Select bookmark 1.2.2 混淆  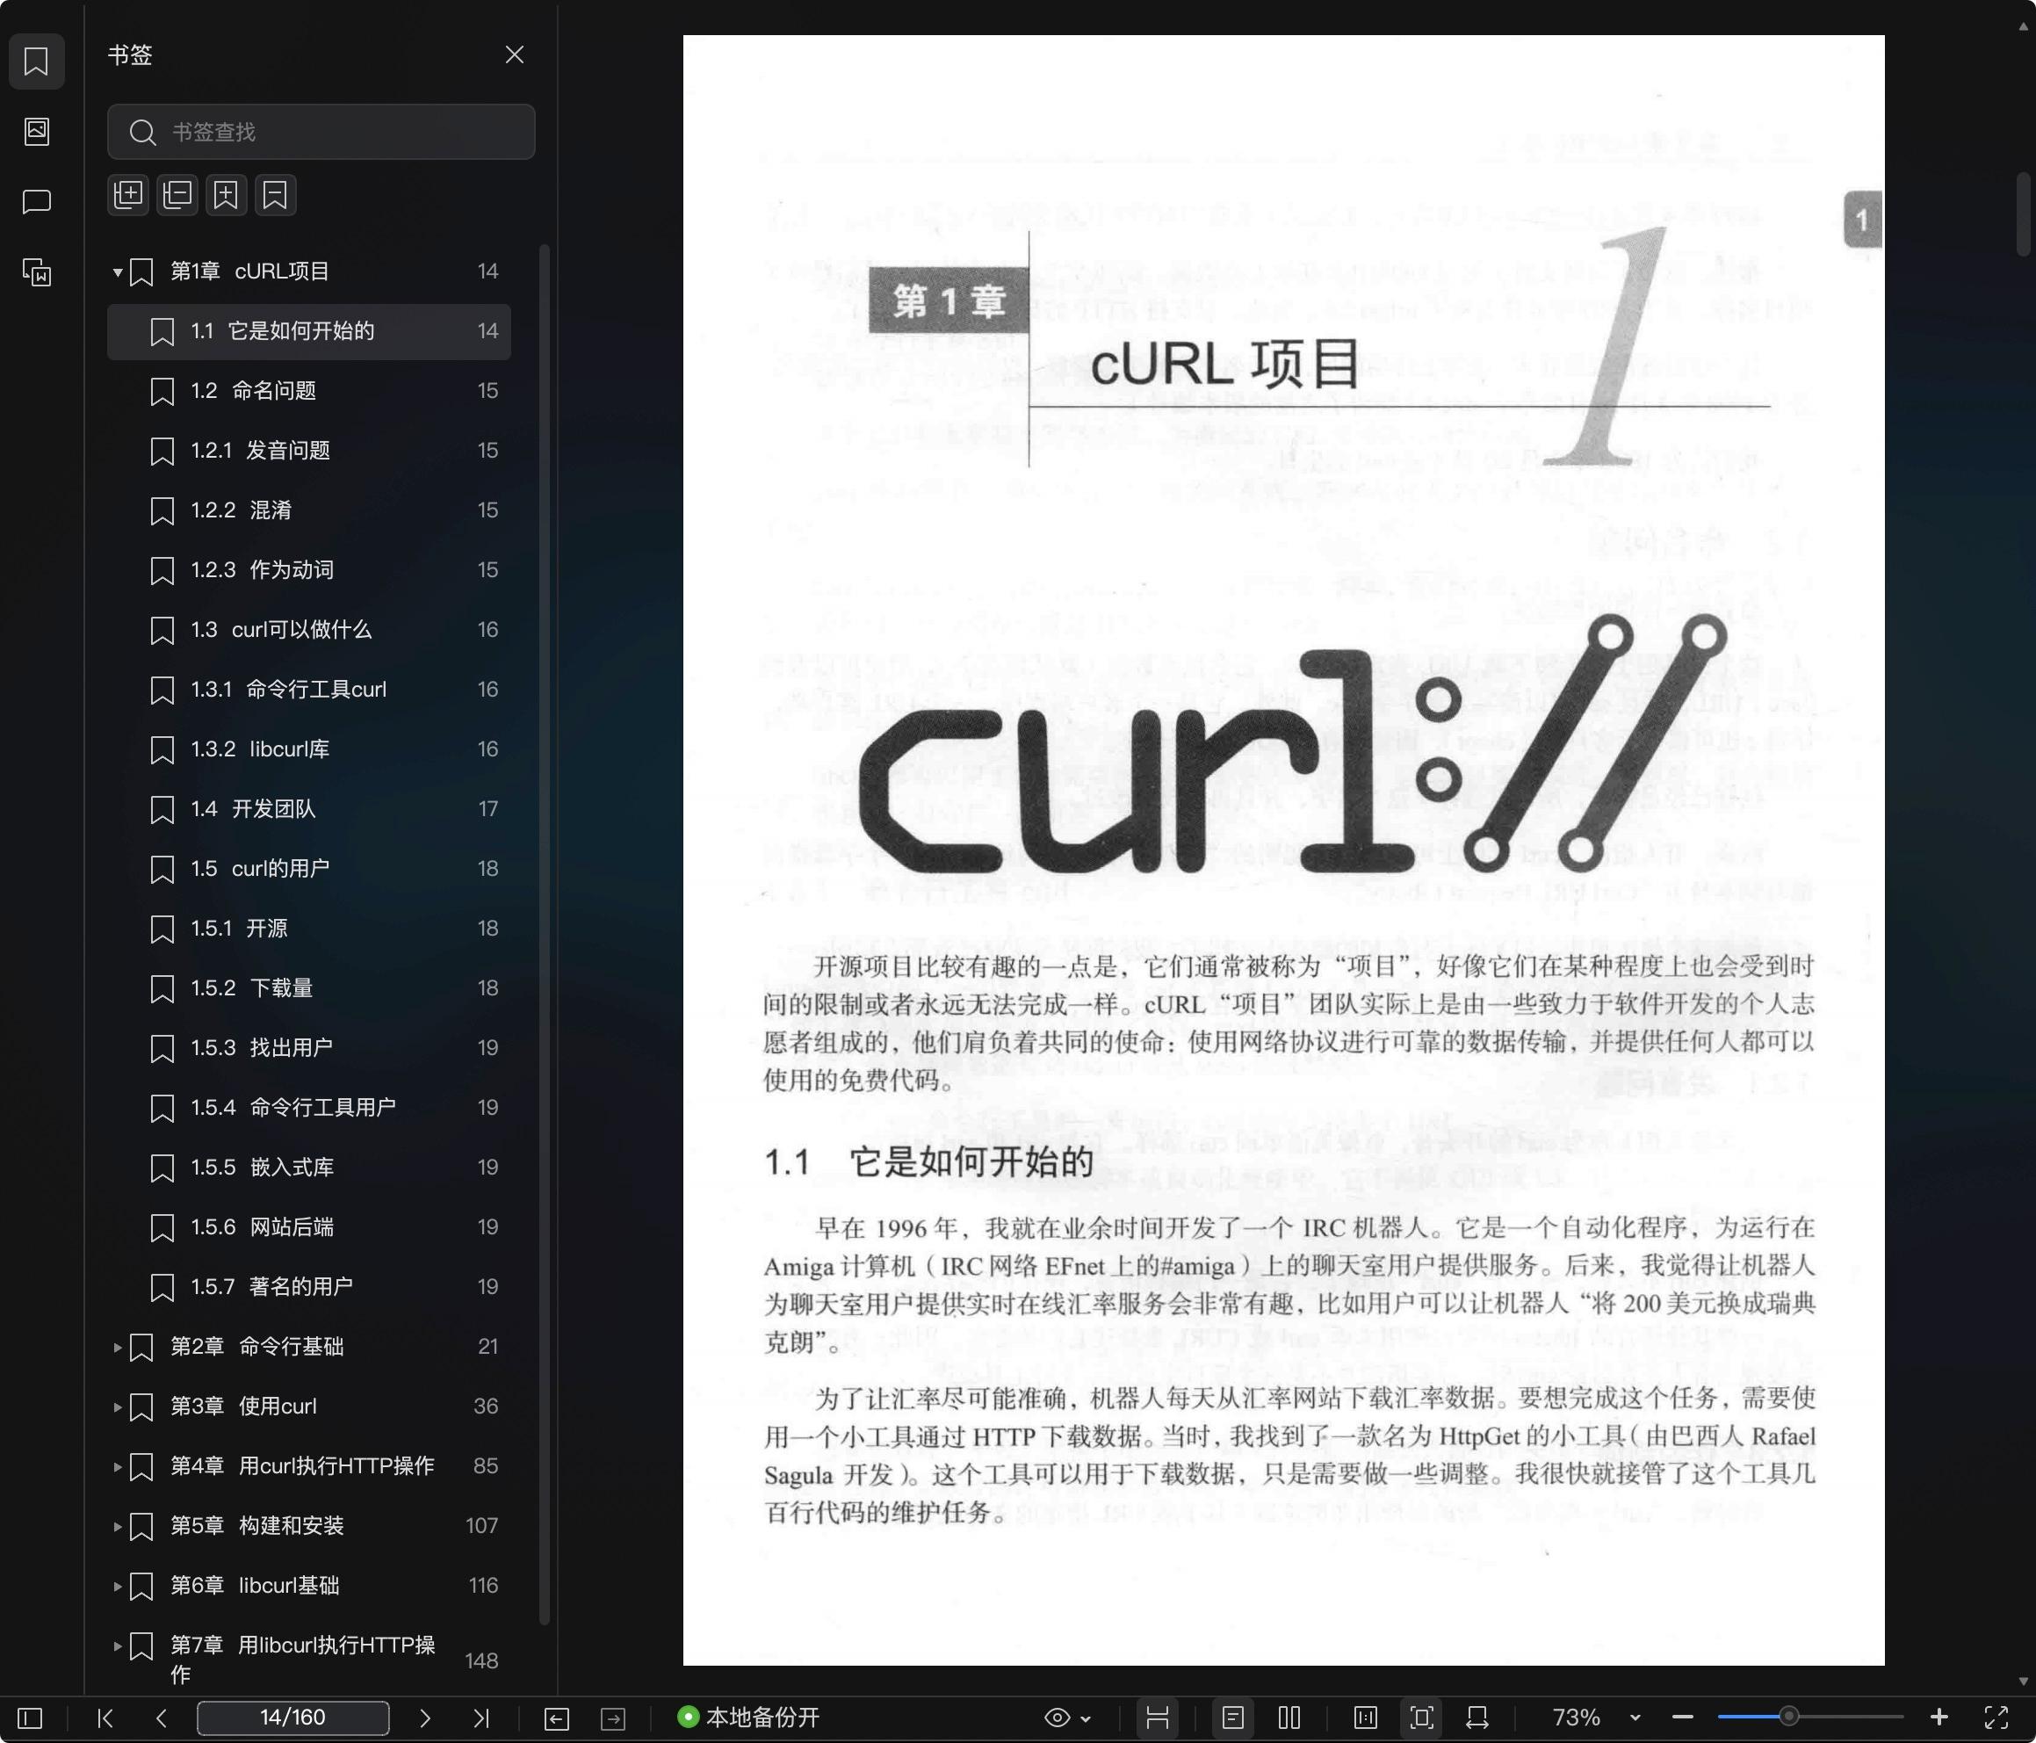(308, 510)
